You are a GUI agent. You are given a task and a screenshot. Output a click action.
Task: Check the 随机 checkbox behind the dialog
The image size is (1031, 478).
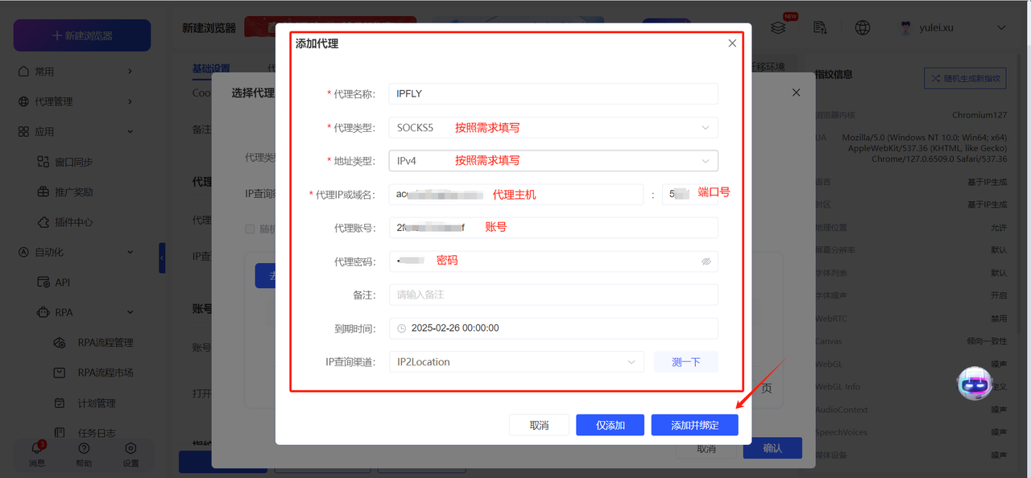point(250,229)
